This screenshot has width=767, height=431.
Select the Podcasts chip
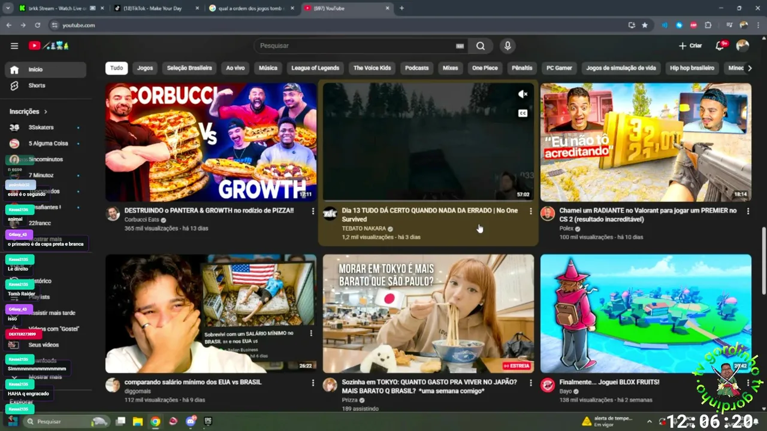point(417,68)
